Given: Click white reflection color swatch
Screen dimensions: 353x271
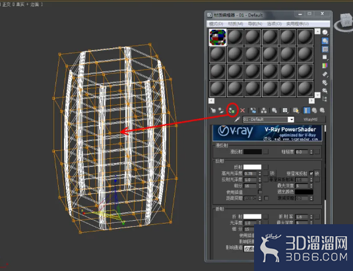Looking at the screenshot, I should pyautogui.click(x=252, y=167).
